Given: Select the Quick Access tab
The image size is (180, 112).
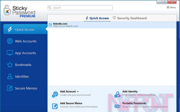Looking at the screenshot, I should pyautogui.click(x=97, y=18).
